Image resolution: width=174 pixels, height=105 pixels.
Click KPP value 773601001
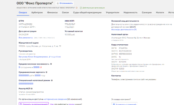tap(69, 27)
